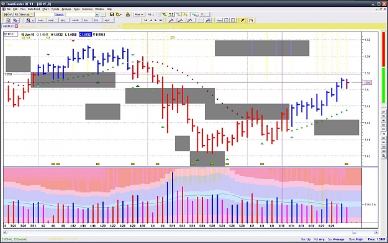This screenshot has height=243, width=388.
Task: Open the chart-type icon dropdown before MAV
Action: [x=30, y=20]
